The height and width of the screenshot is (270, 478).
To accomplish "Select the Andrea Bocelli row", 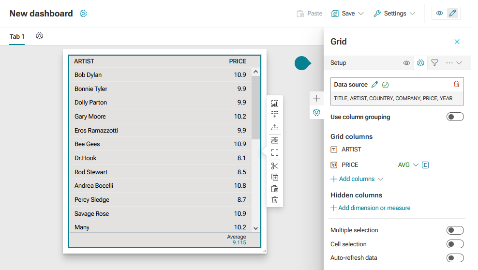I will click(x=160, y=186).
